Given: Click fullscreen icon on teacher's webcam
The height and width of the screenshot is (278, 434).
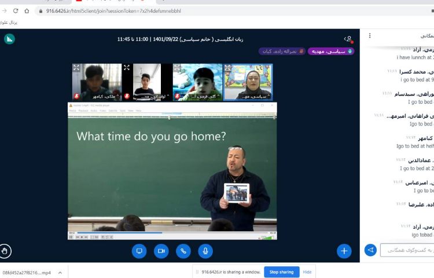Looking at the screenshot, I should (227, 68).
